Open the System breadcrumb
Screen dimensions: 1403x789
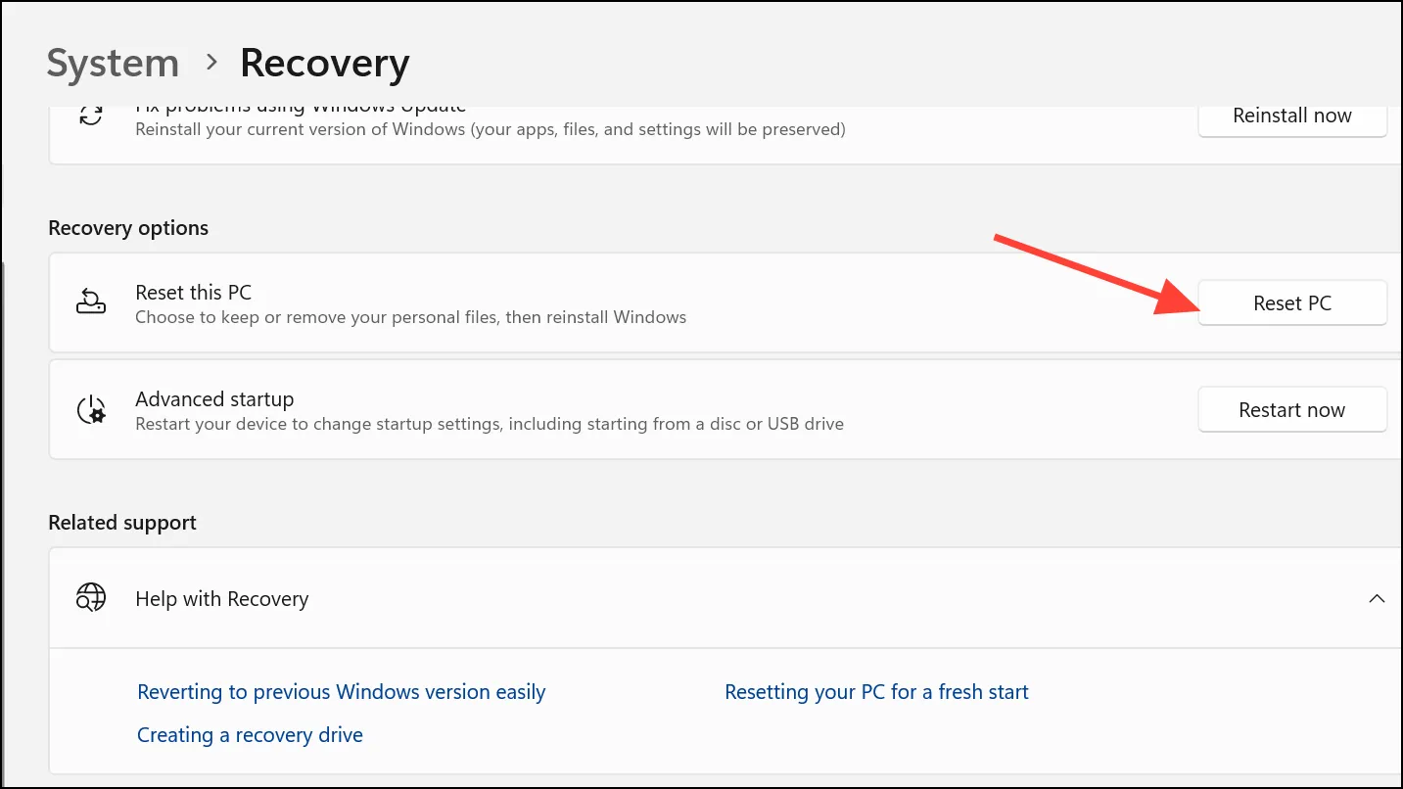point(113,64)
